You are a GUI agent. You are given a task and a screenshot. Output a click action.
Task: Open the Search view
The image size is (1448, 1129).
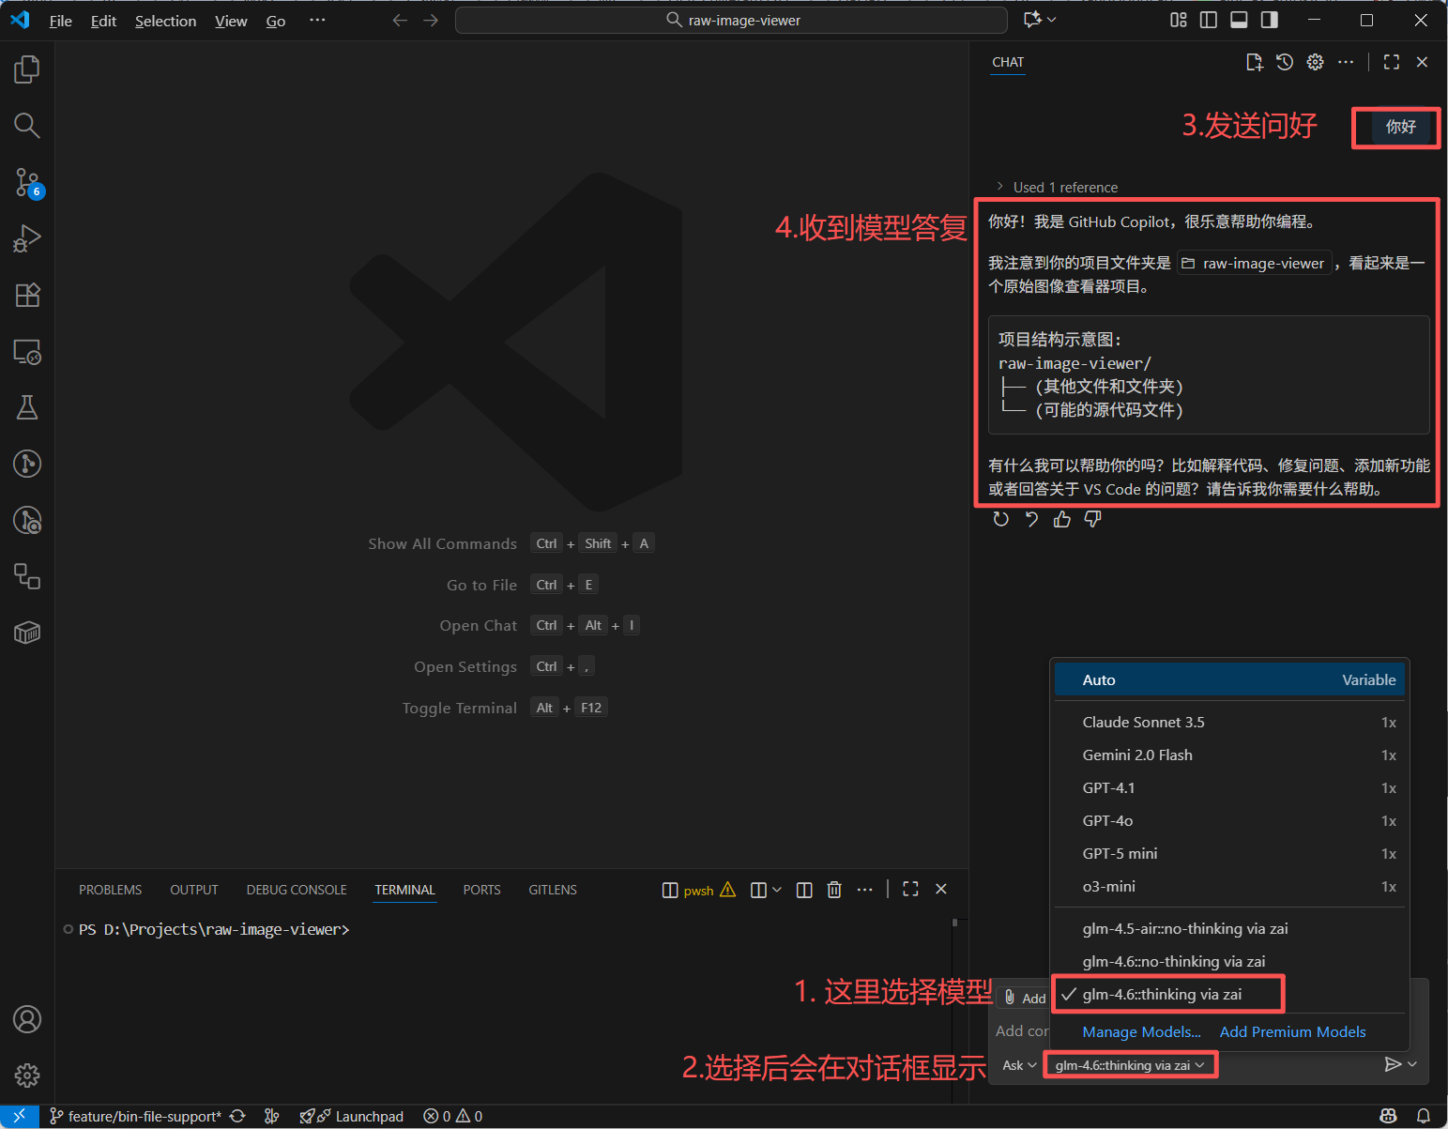click(x=27, y=125)
